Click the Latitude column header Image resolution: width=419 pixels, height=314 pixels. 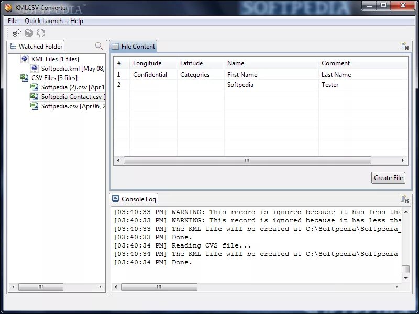(201, 63)
